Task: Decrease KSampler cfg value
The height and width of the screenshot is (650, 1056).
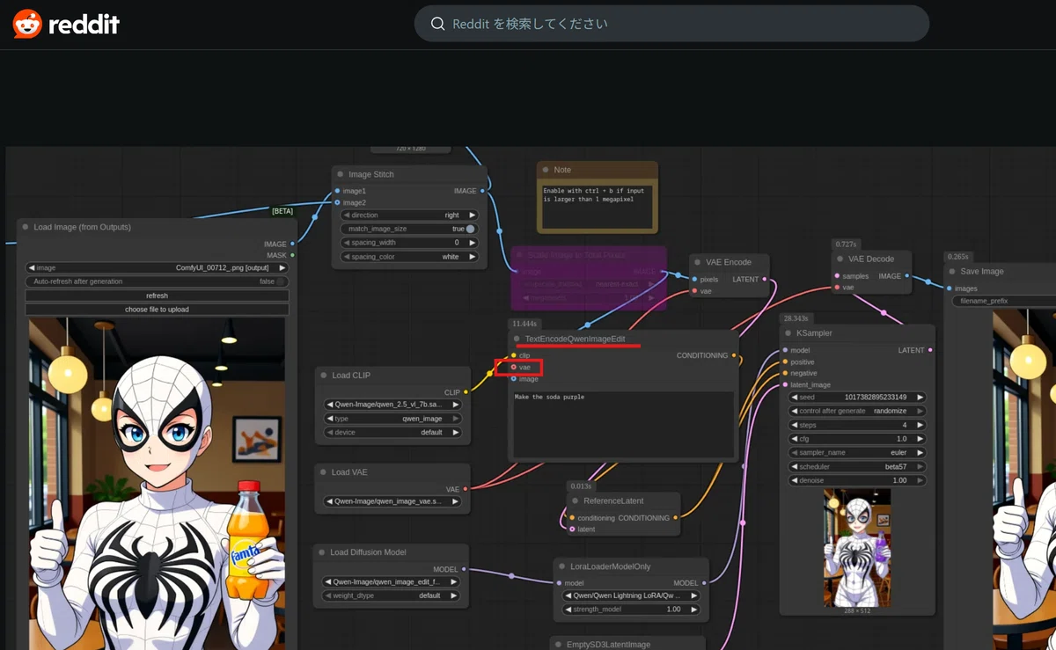Action: pos(796,439)
